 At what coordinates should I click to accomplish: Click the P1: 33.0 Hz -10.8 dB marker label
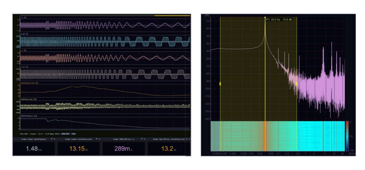[x=279, y=20]
